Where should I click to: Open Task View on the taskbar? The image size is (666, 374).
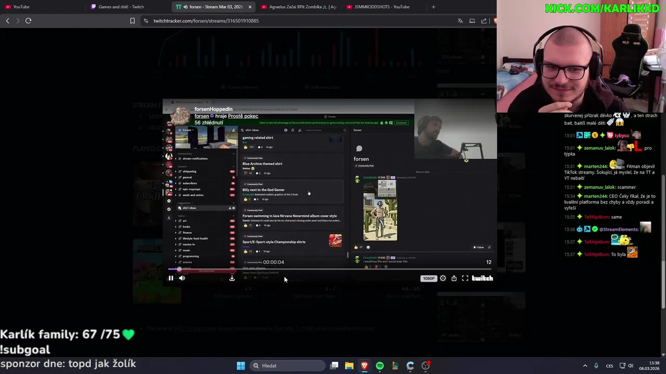click(335, 366)
